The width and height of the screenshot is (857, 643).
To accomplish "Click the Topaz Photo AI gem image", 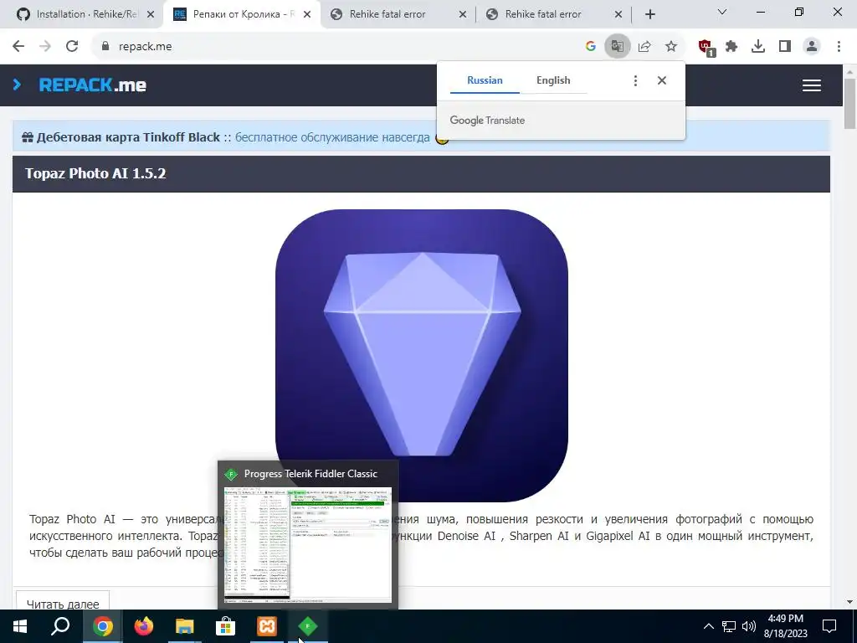I will [422, 355].
